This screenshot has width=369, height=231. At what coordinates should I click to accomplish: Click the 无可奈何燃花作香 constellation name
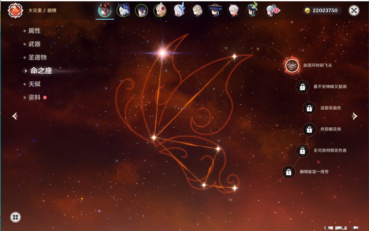(x=330, y=150)
